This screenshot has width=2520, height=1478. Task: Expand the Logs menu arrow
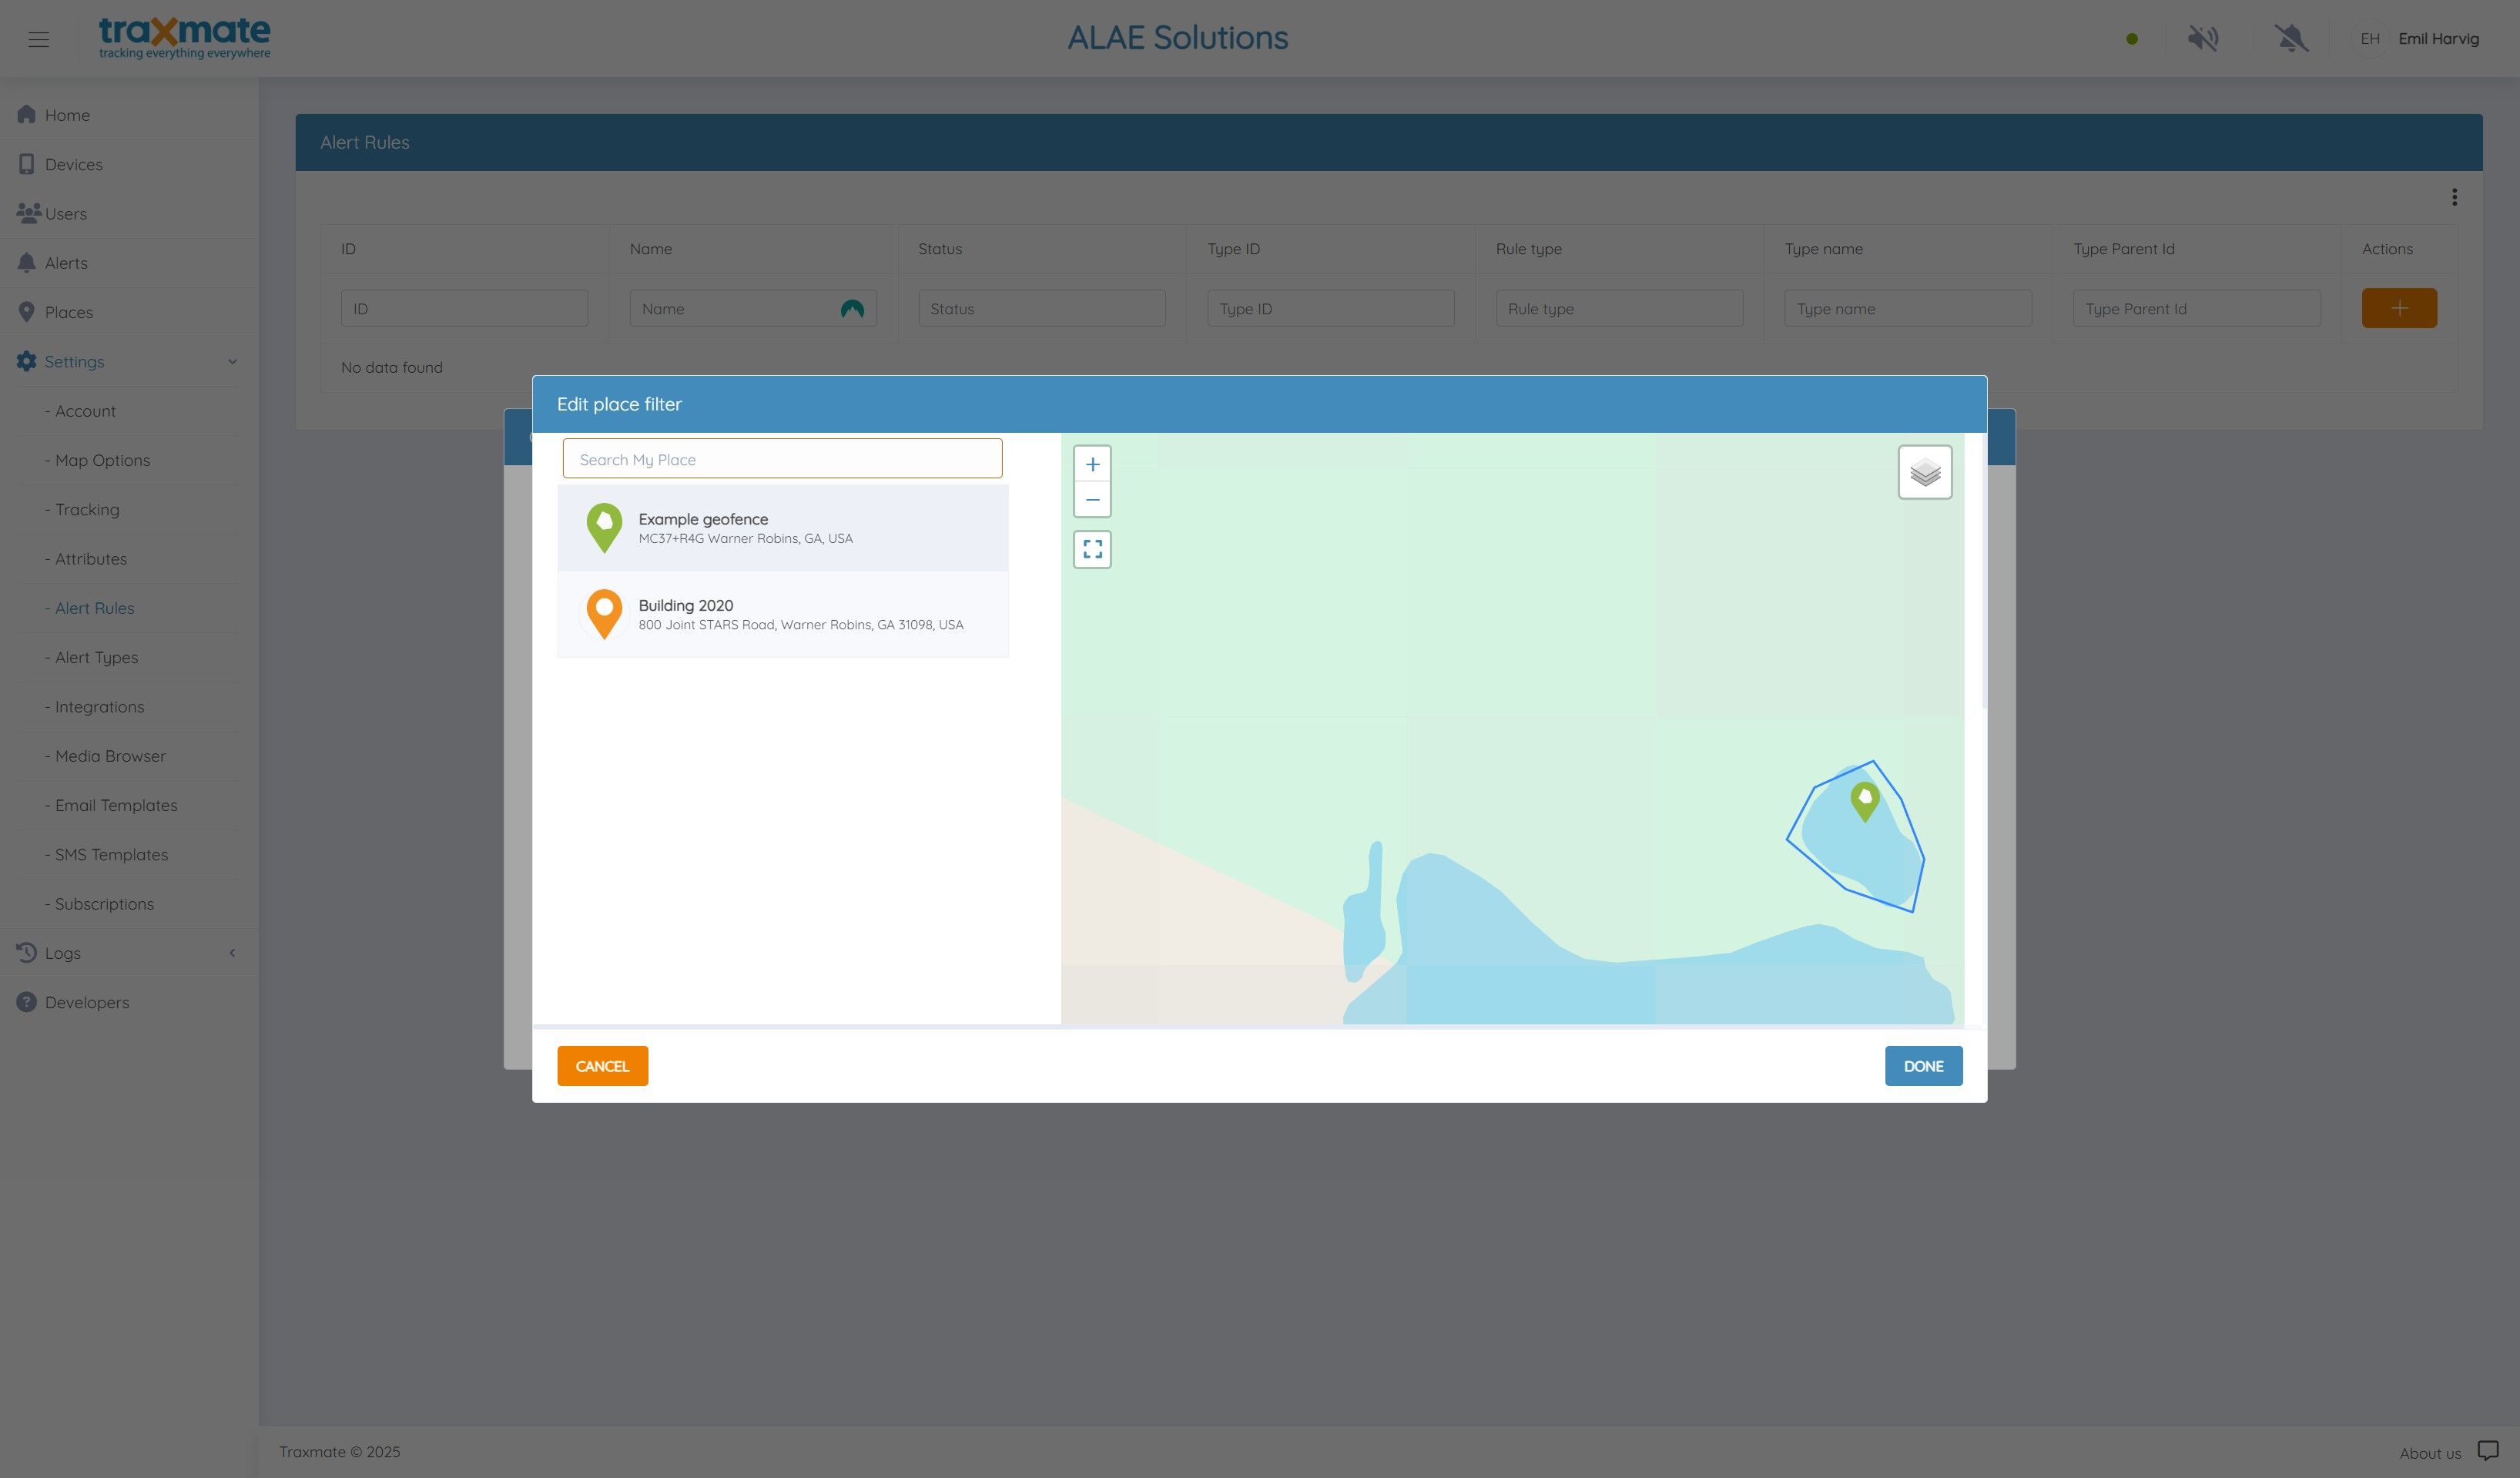(x=232, y=953)
